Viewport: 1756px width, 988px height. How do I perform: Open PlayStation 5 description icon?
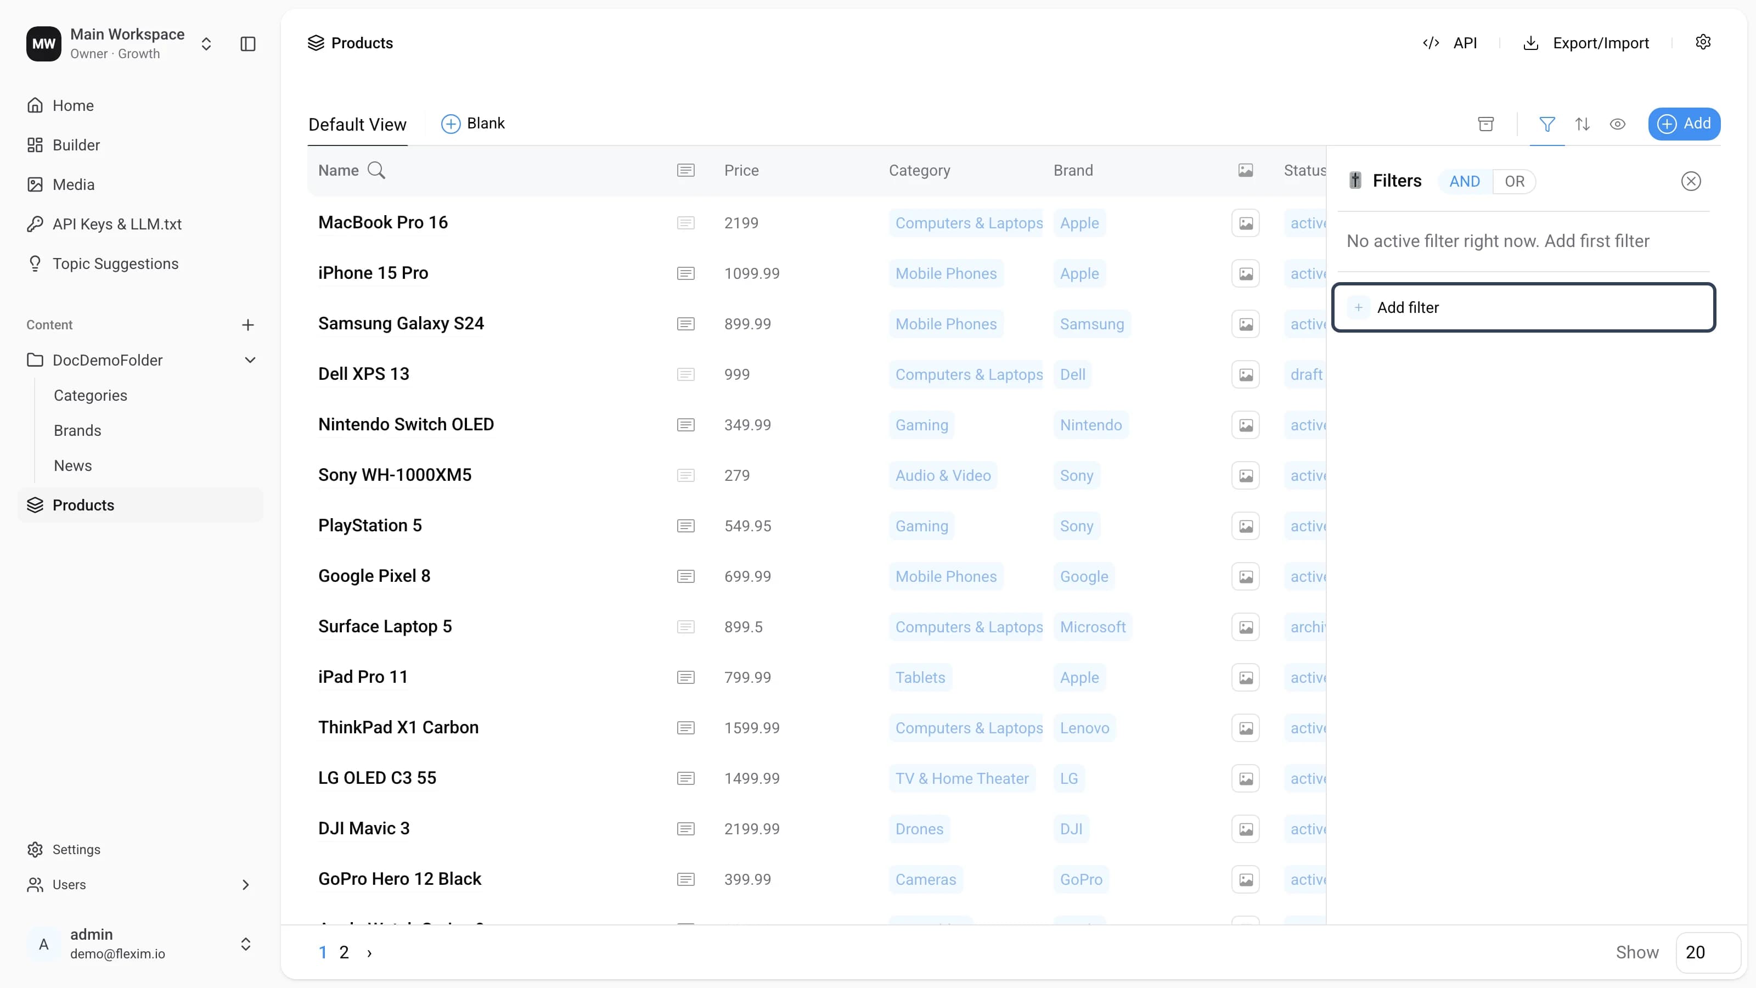coord(686,526)
